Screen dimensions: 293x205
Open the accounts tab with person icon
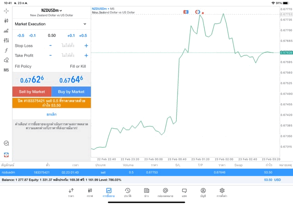203,193
